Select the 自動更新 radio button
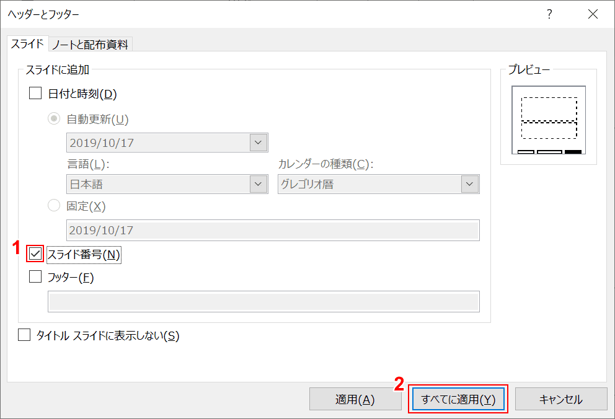This screenshot has height=419, width=615. 54,118
